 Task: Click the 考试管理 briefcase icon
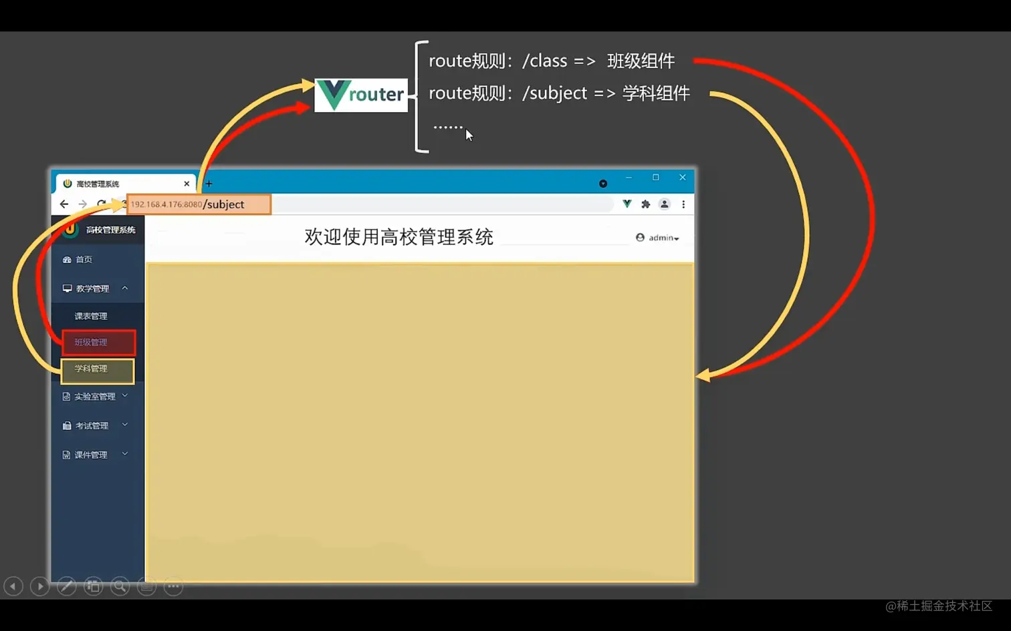point(67,426)
